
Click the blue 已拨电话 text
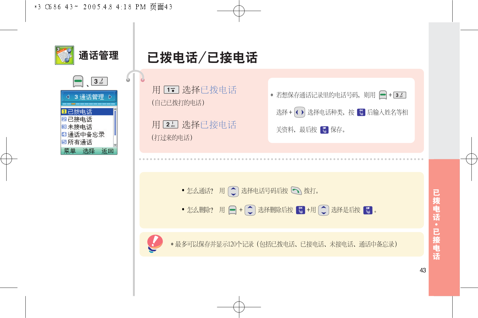(219, 90)
